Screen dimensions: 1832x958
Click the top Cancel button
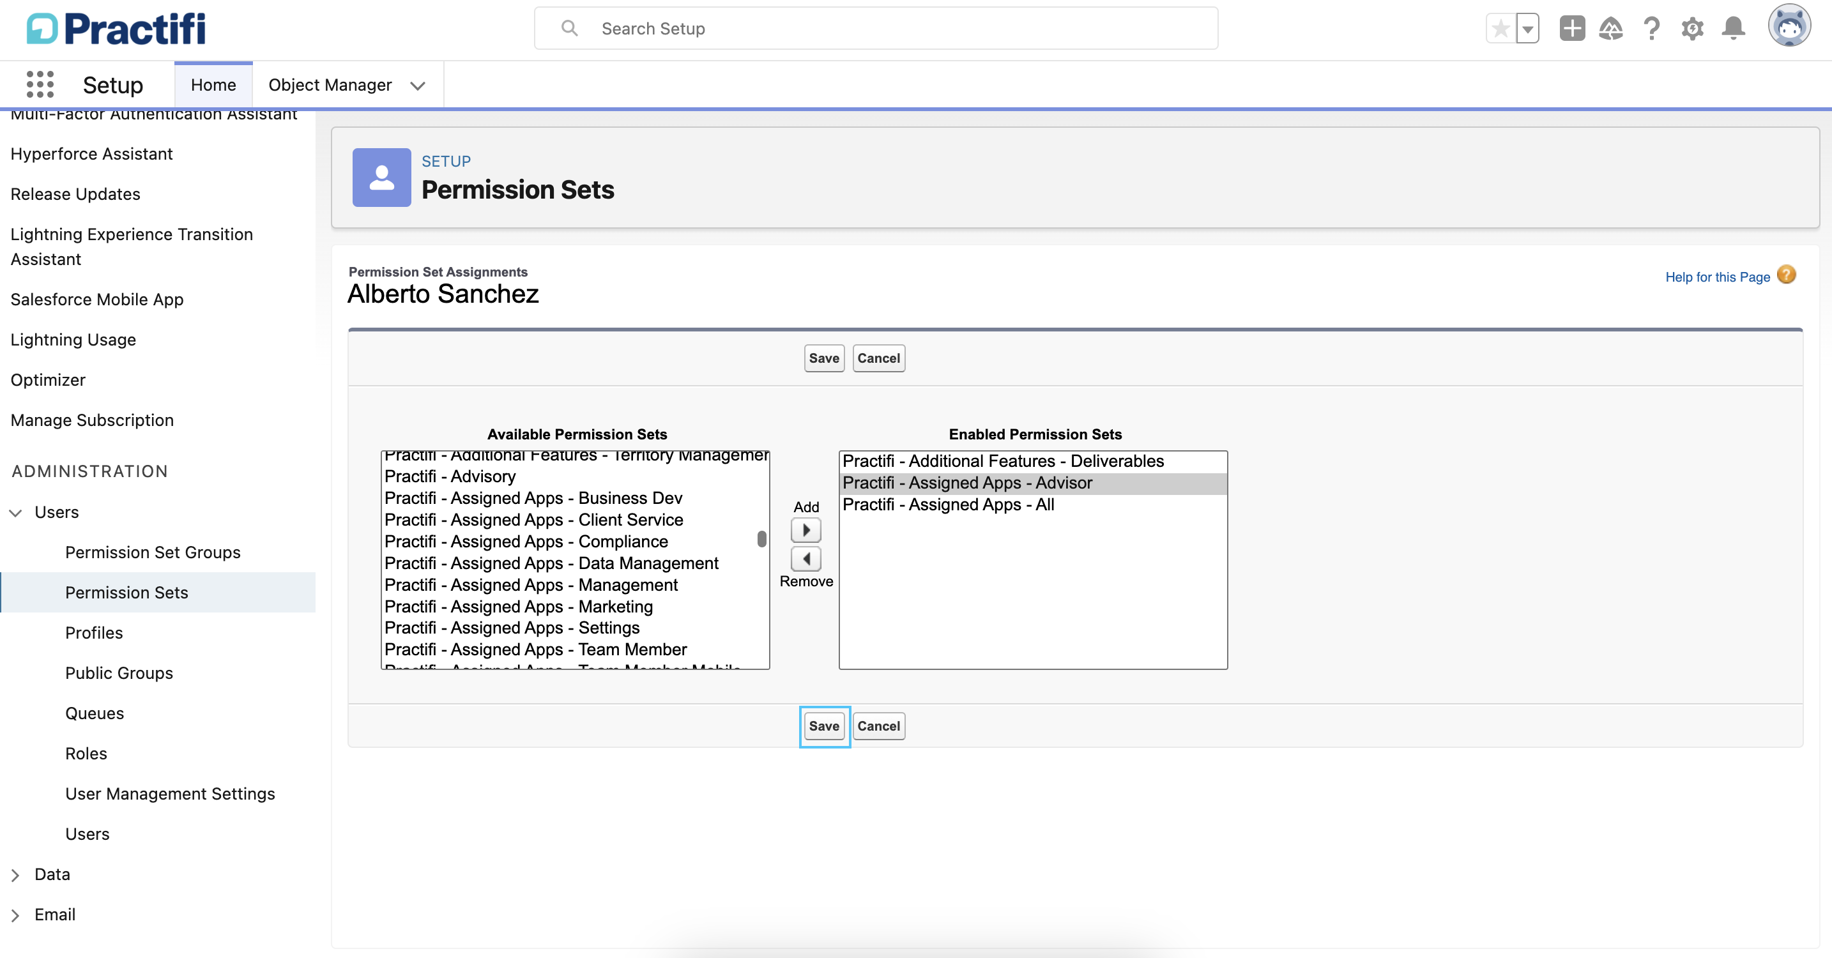878,358
